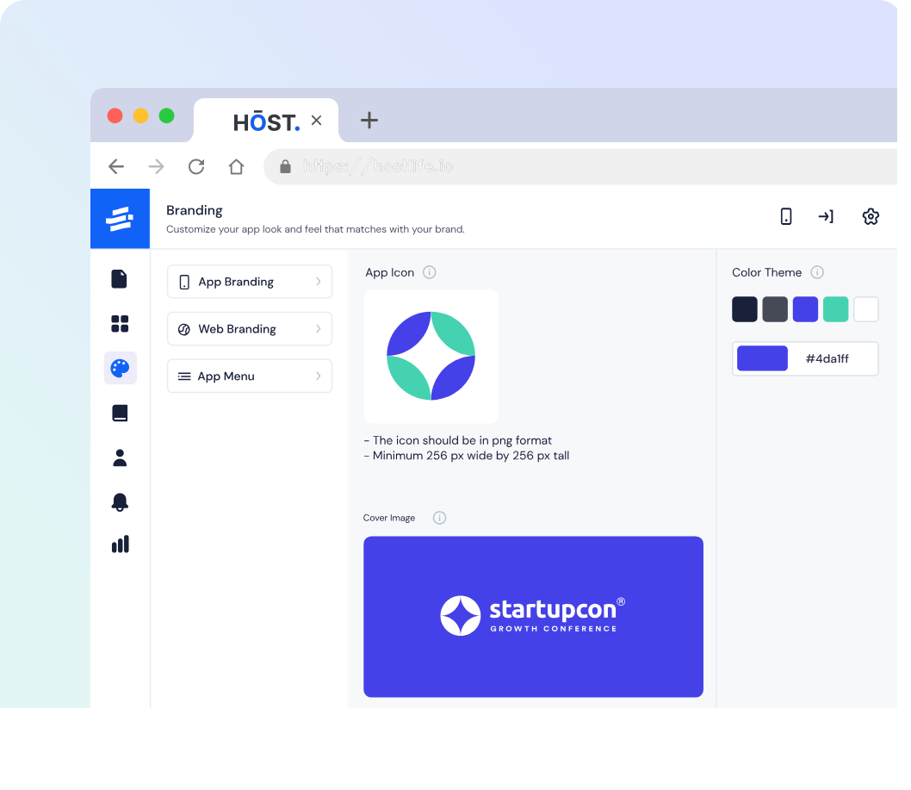Close the HOST browser tab

[x=317, y=121]
